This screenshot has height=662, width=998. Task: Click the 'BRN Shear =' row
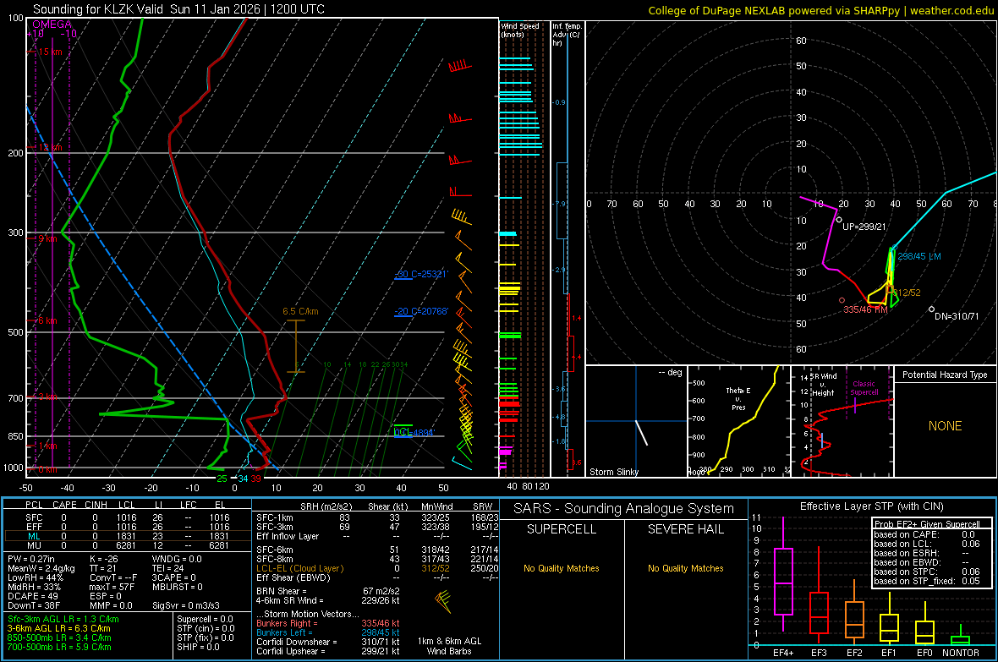(328, 591)
